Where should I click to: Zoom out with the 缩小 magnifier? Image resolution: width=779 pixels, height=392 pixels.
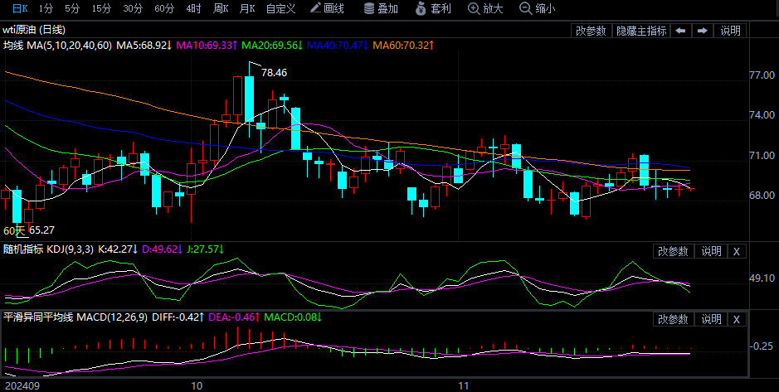coord(537,8)
